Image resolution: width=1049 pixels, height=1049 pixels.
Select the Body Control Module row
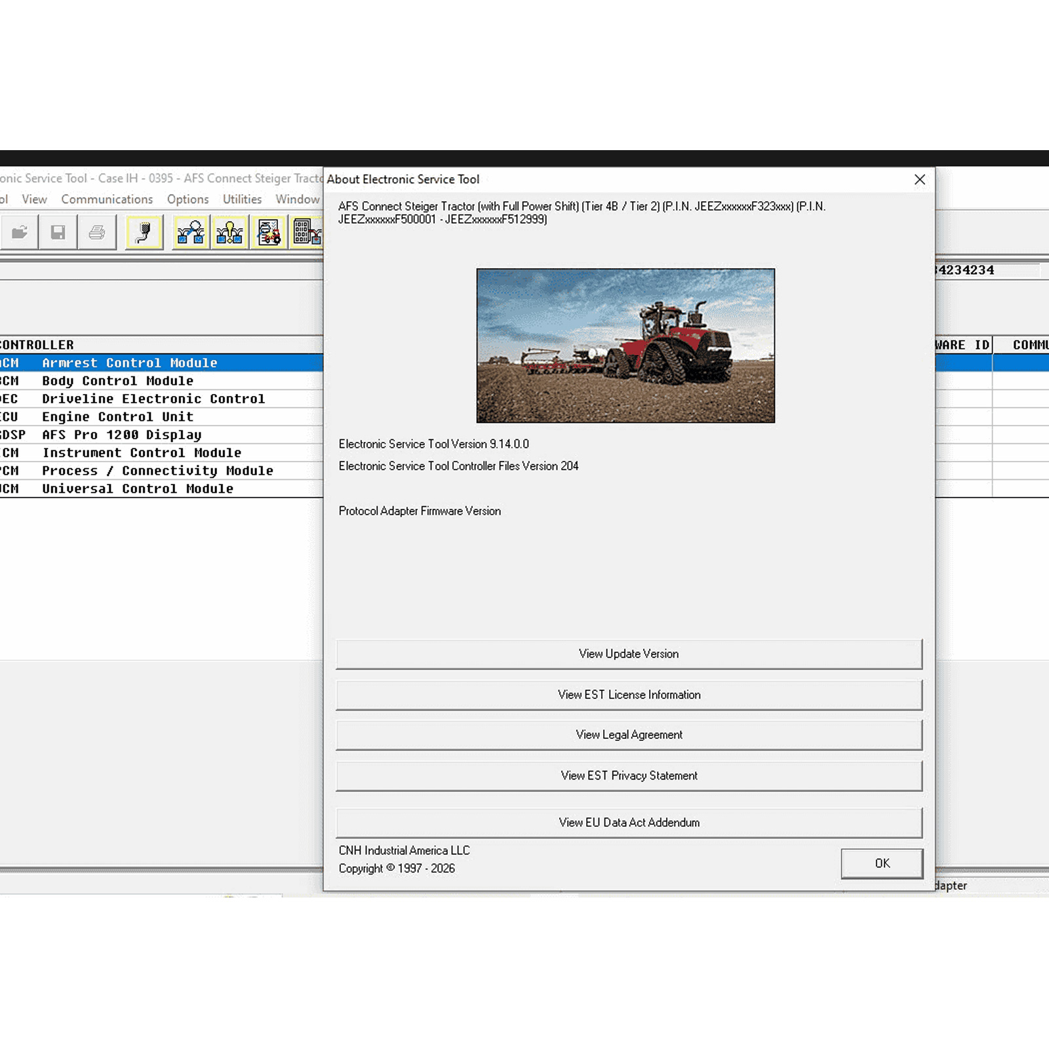point(161,381)
